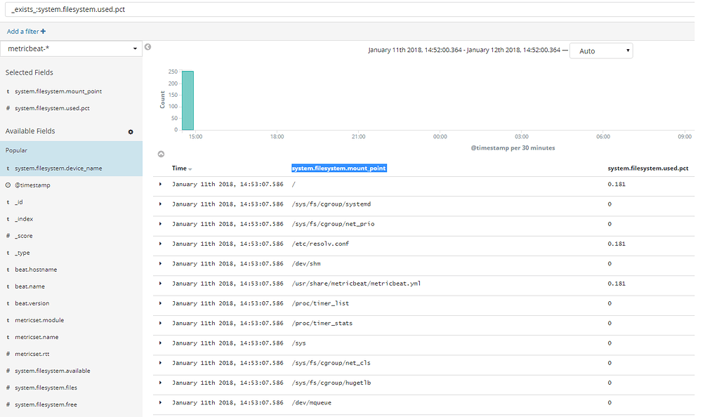
Task: Click the Time column sort arrow
Action: pos(190,169)
